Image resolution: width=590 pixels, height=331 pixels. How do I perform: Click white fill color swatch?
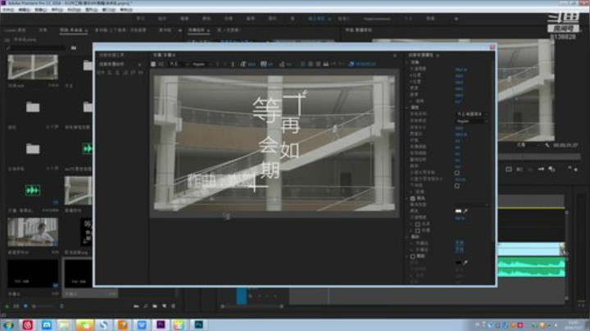[x=458, y=211]
